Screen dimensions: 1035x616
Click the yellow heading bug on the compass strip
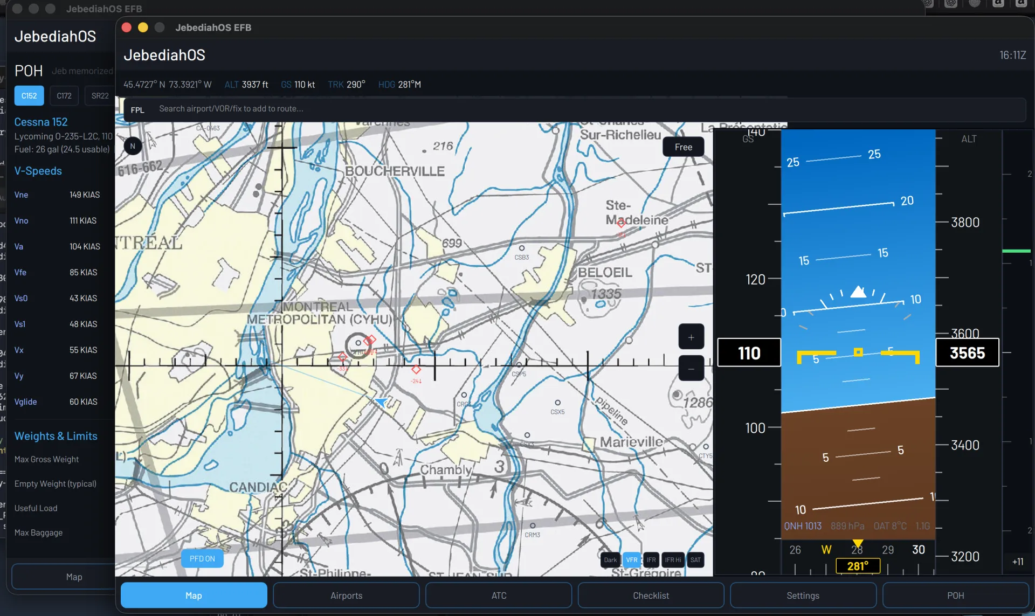(858, 543)
